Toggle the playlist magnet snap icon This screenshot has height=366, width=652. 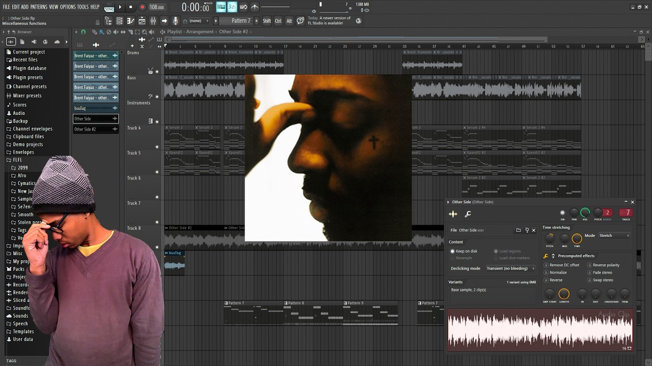83,32
